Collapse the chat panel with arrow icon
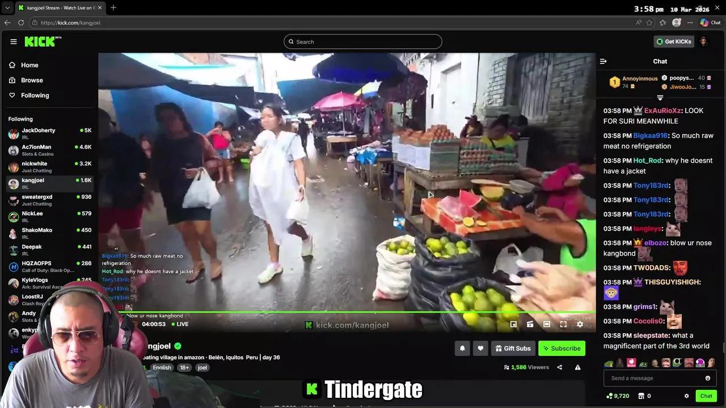726x408 pixels. 603,61
